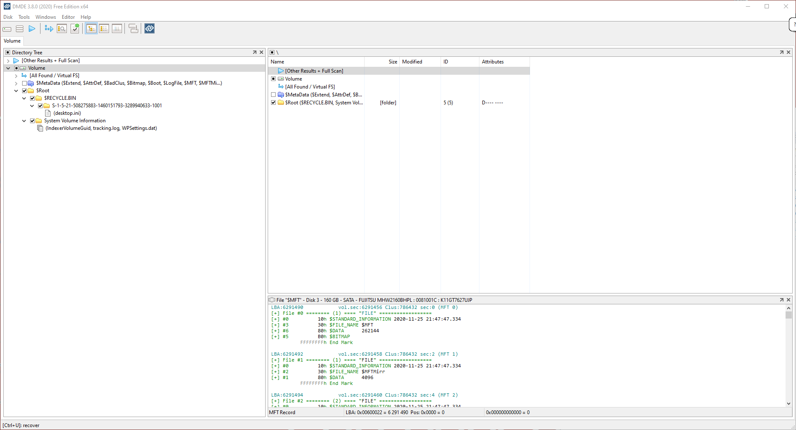
Task: Click the play icon beside [Other Results + Full Scan] in the file list
Action: click(x=281, y=71)
